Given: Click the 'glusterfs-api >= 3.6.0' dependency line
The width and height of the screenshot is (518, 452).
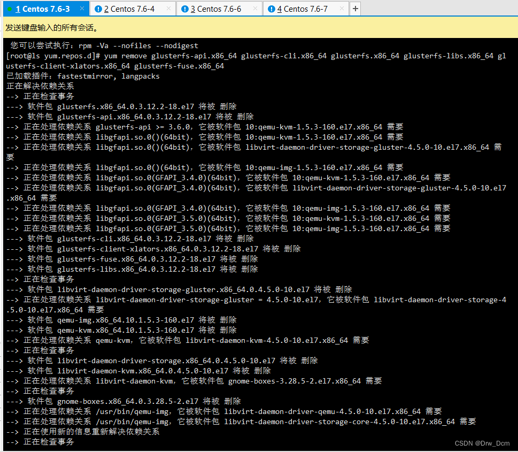Looking at the screenshot, I should [x=205, y=127].
